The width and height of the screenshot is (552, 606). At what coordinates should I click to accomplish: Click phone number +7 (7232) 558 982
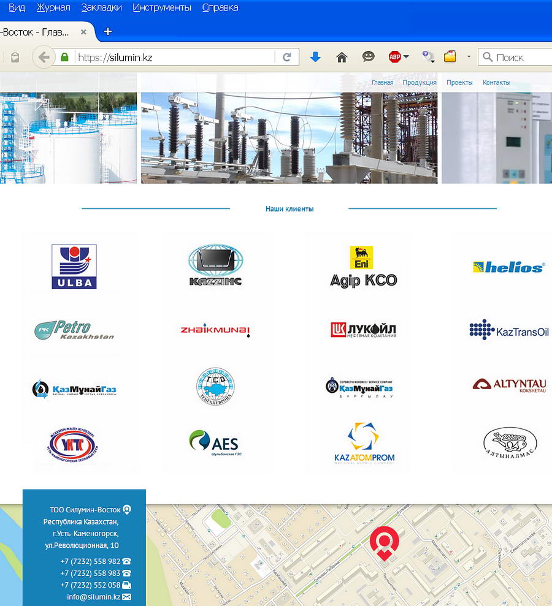[x=91, y=561]
